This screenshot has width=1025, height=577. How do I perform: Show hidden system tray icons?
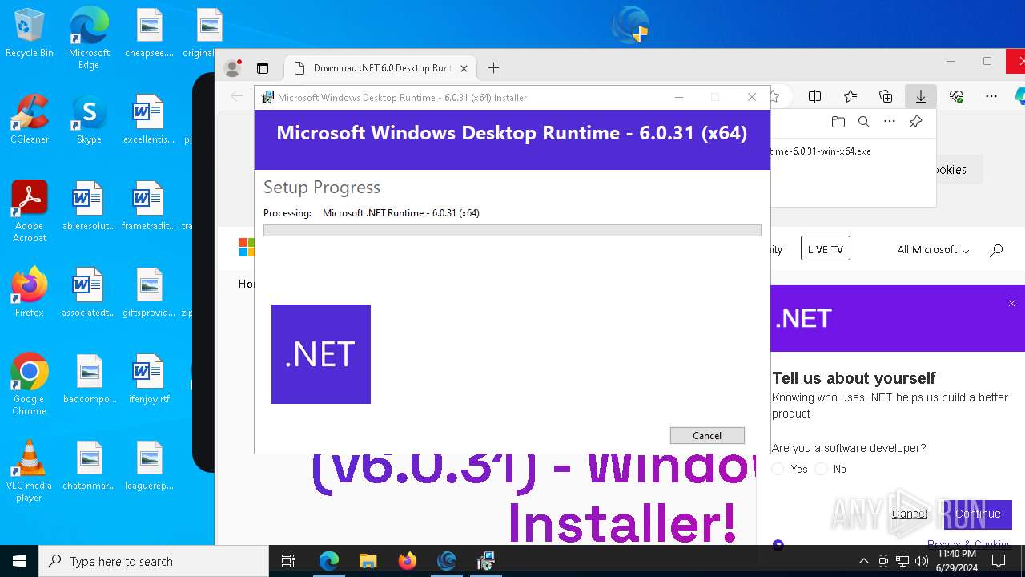pos(863,561)
